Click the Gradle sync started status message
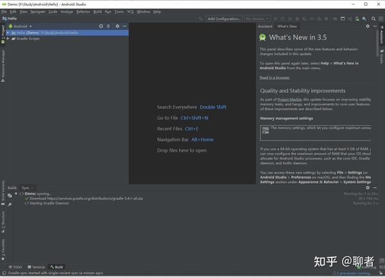The width and height of the screenshot is (385, 278). [56, 273]
